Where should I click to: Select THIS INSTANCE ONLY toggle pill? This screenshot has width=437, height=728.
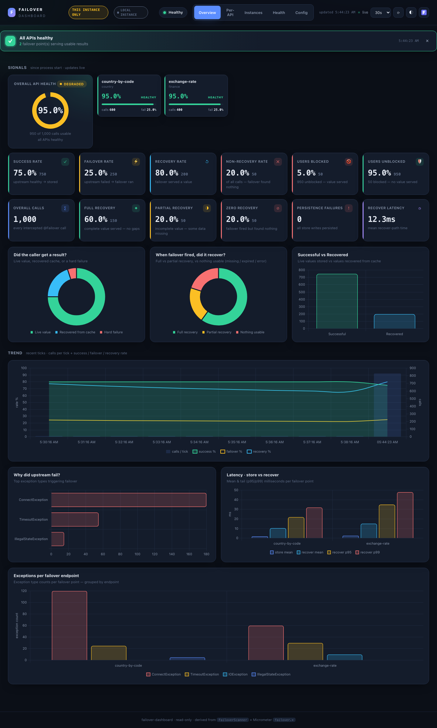88,12
